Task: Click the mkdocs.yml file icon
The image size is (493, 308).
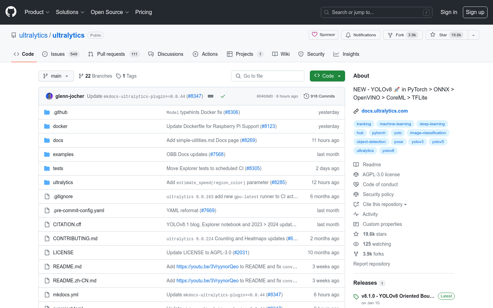Action: [47, 295]
